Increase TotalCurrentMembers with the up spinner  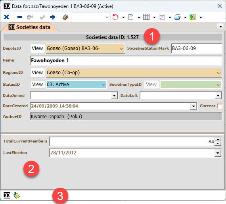[218, 140]
